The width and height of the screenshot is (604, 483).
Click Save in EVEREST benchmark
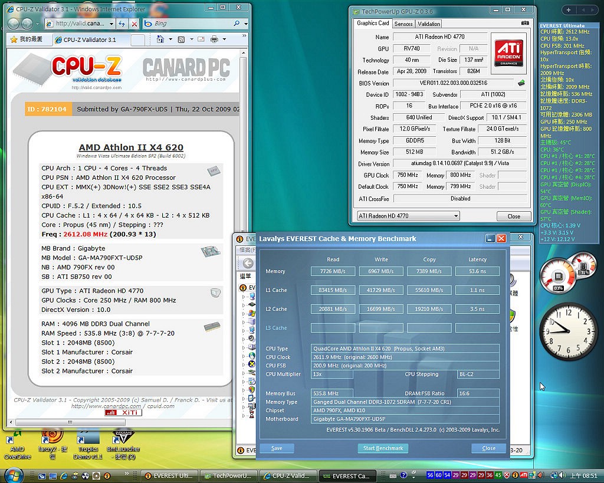coord(277,448)
